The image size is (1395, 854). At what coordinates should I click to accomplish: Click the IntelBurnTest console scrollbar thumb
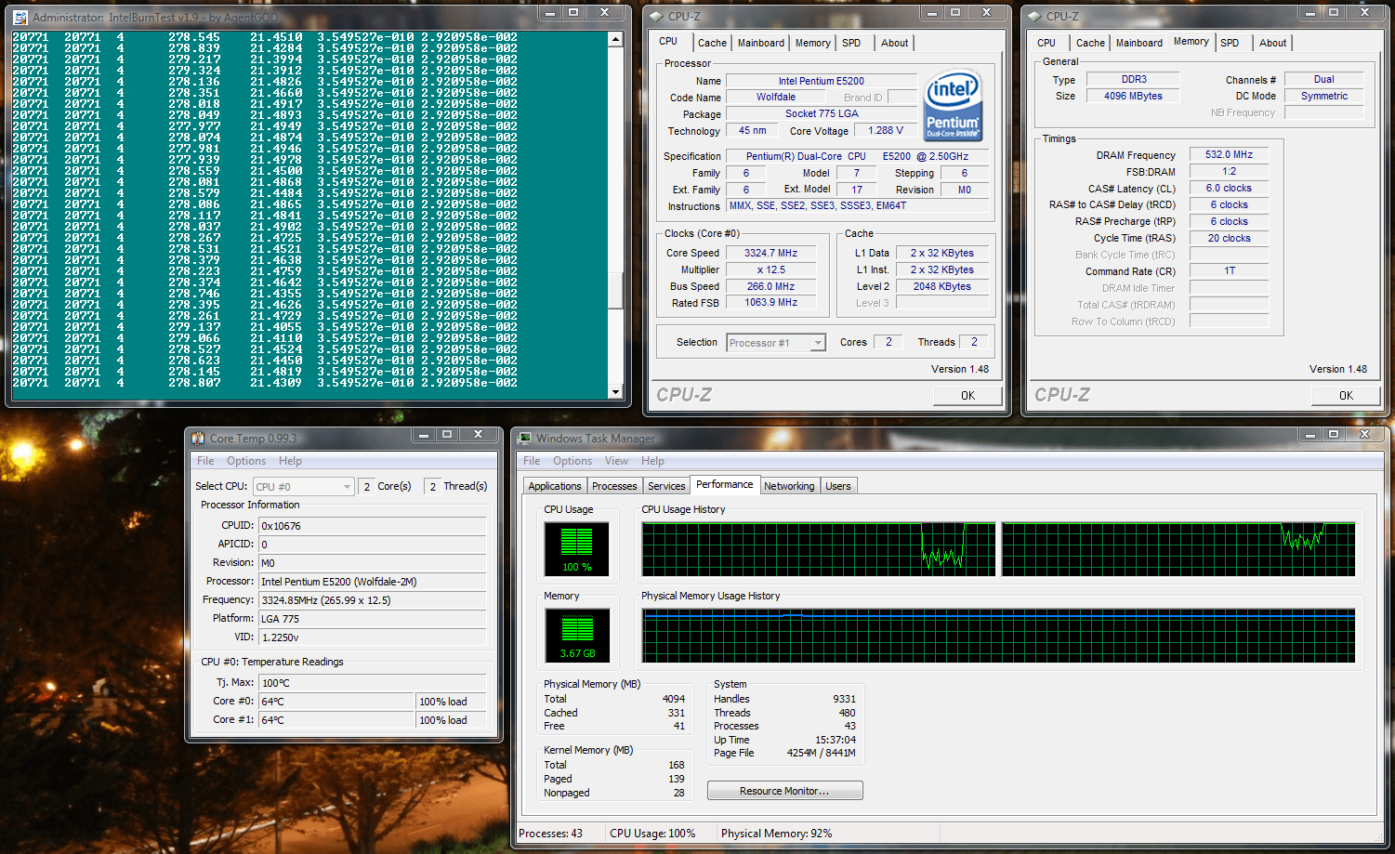click(615, 289)
